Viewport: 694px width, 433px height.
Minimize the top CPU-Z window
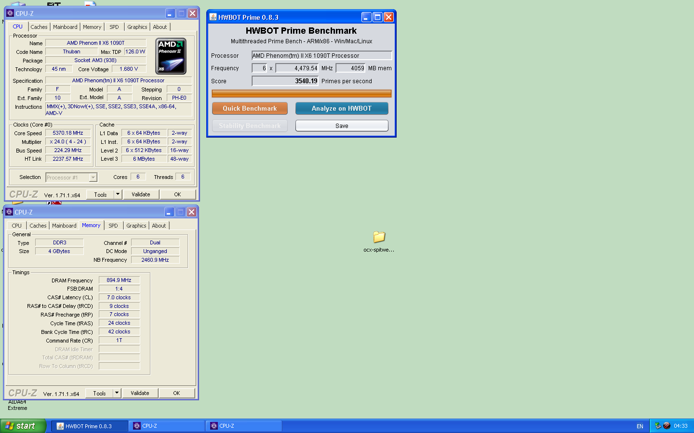[170, 13]
